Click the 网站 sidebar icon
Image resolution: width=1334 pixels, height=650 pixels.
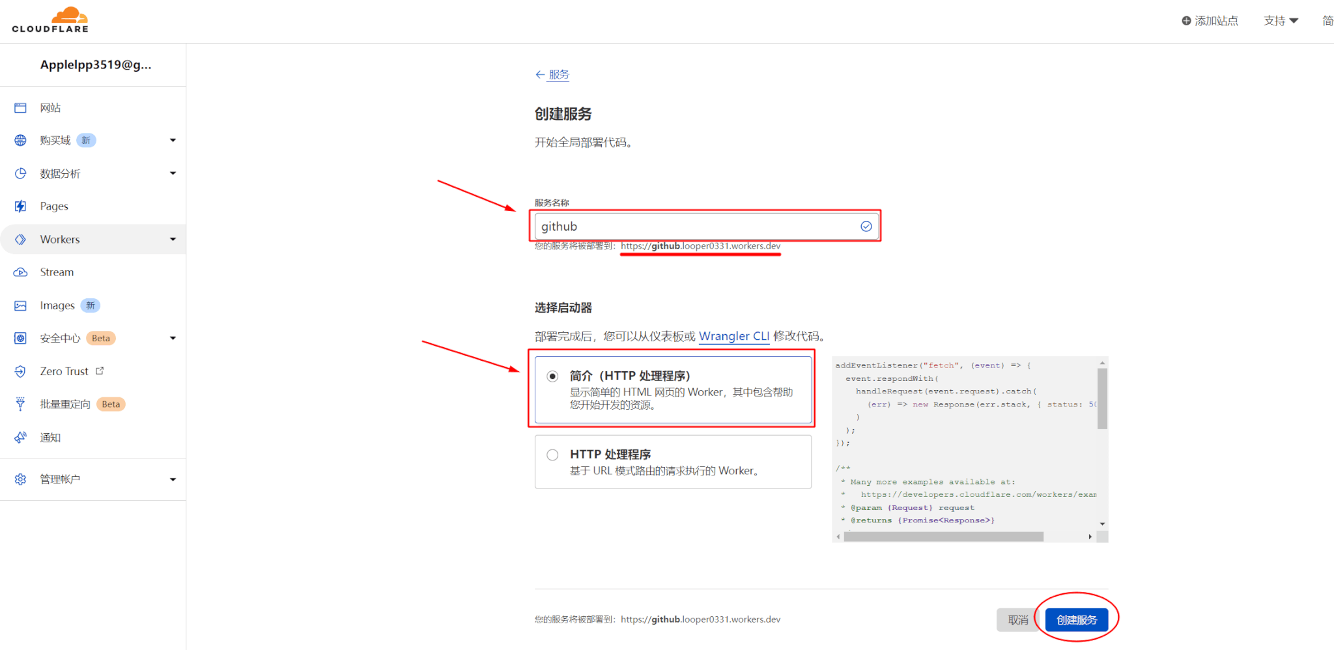click(20, 108)
